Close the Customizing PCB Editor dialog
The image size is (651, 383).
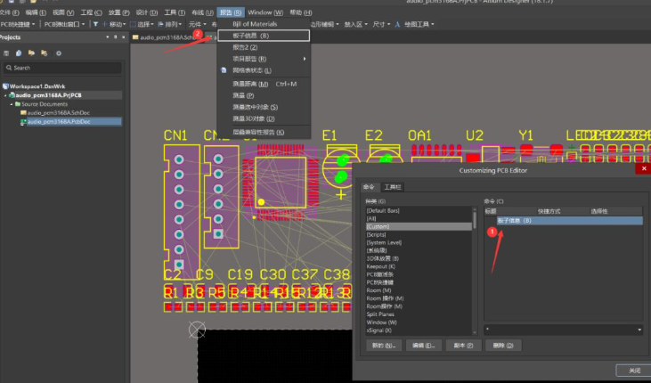tap(644, 168)
